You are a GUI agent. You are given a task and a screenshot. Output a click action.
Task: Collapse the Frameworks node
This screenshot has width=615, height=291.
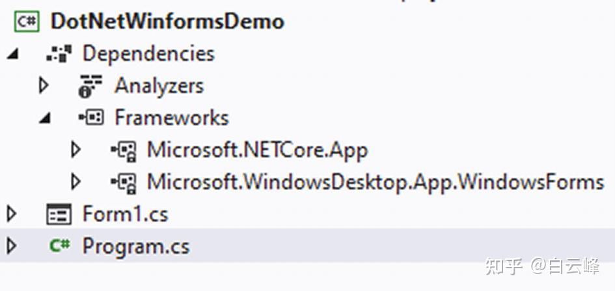44,119
